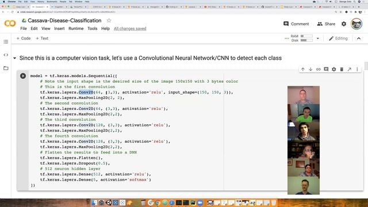Open the Editing mode dropdown

pos(338,39)
